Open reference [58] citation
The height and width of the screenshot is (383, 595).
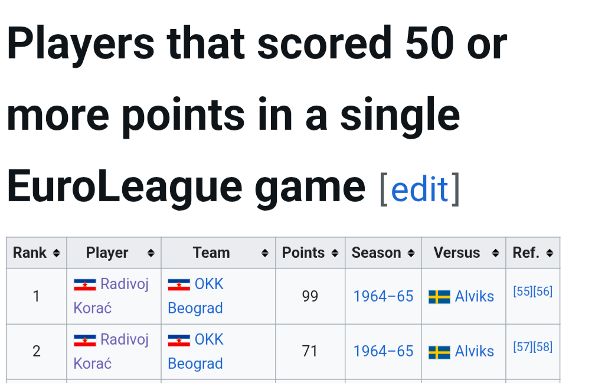tap(542, 346)
